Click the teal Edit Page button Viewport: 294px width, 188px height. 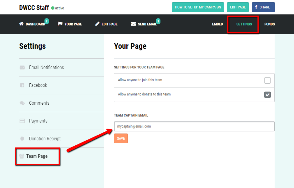click(x=238, y=7)
